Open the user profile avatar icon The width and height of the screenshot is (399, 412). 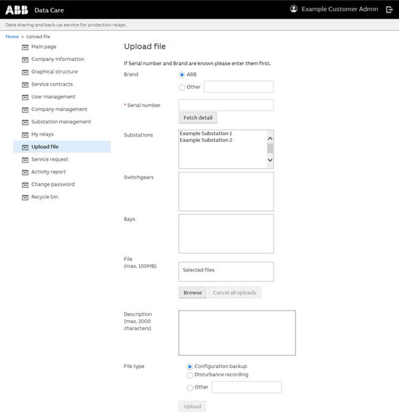tap(293, 9)
